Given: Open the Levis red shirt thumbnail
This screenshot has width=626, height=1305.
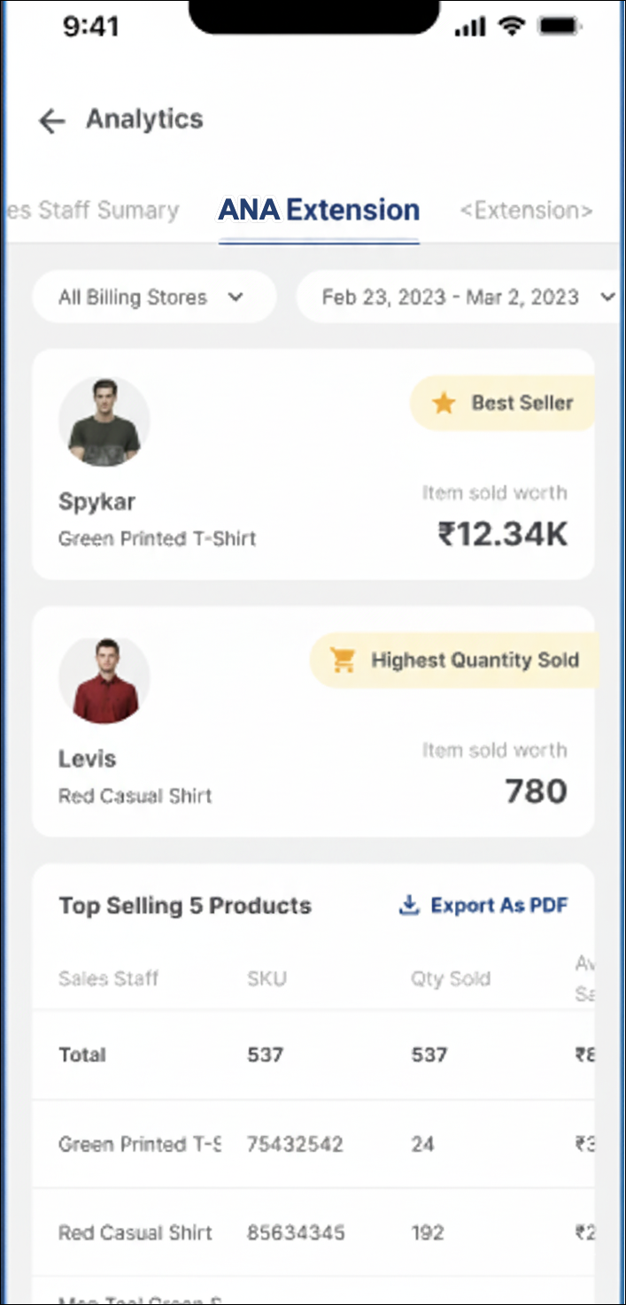Looking at the screenshot, I should coord(104,679).
